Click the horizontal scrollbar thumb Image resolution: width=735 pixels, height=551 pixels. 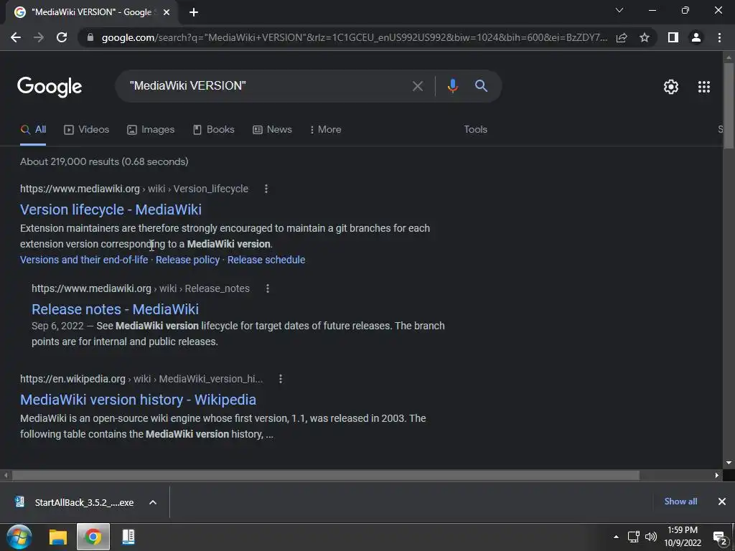coord(325,476)
